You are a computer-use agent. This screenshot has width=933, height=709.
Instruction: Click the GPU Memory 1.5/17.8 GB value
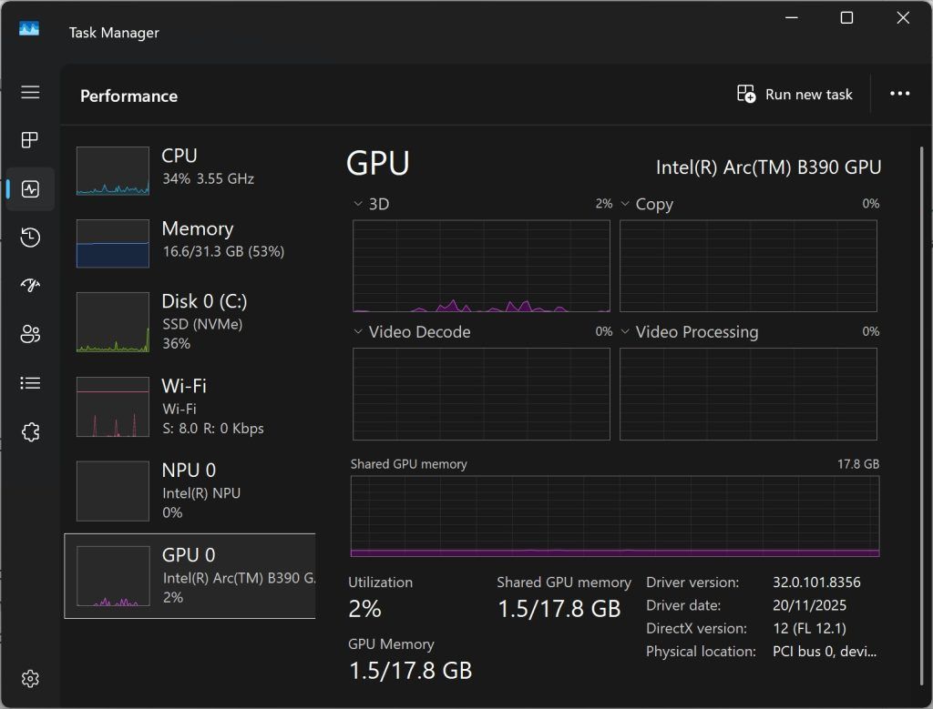click(x=410, y=671)
